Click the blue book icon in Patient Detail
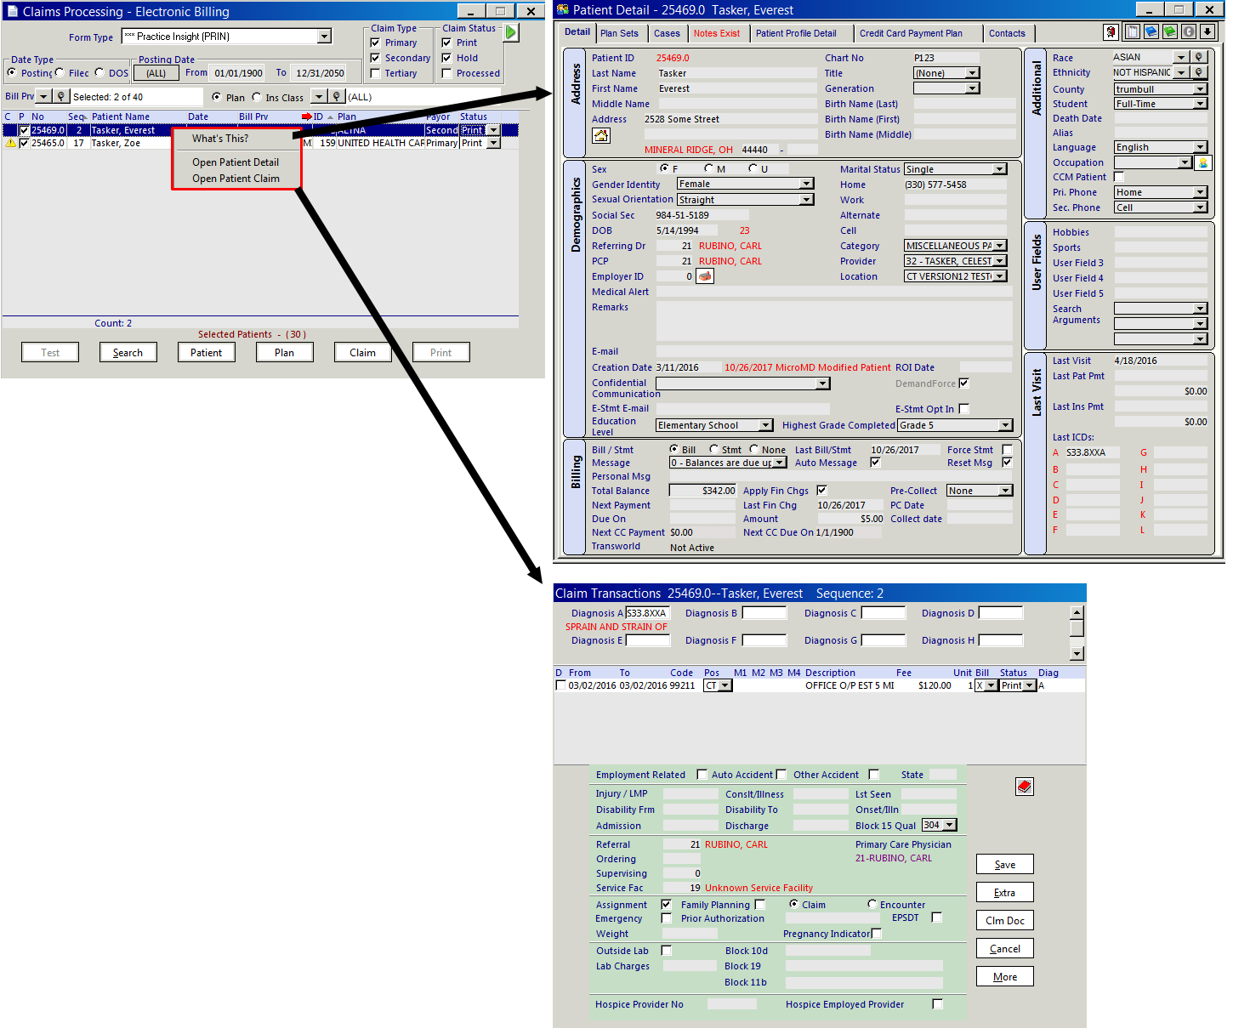This screenshot has width=1233, height=1034. point(1151,31)
